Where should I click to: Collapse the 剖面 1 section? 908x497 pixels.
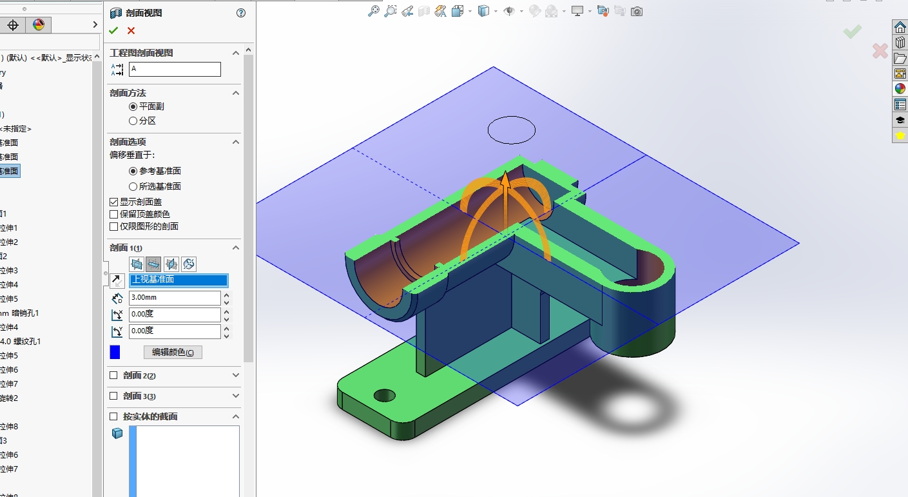(x=236, y=248)
